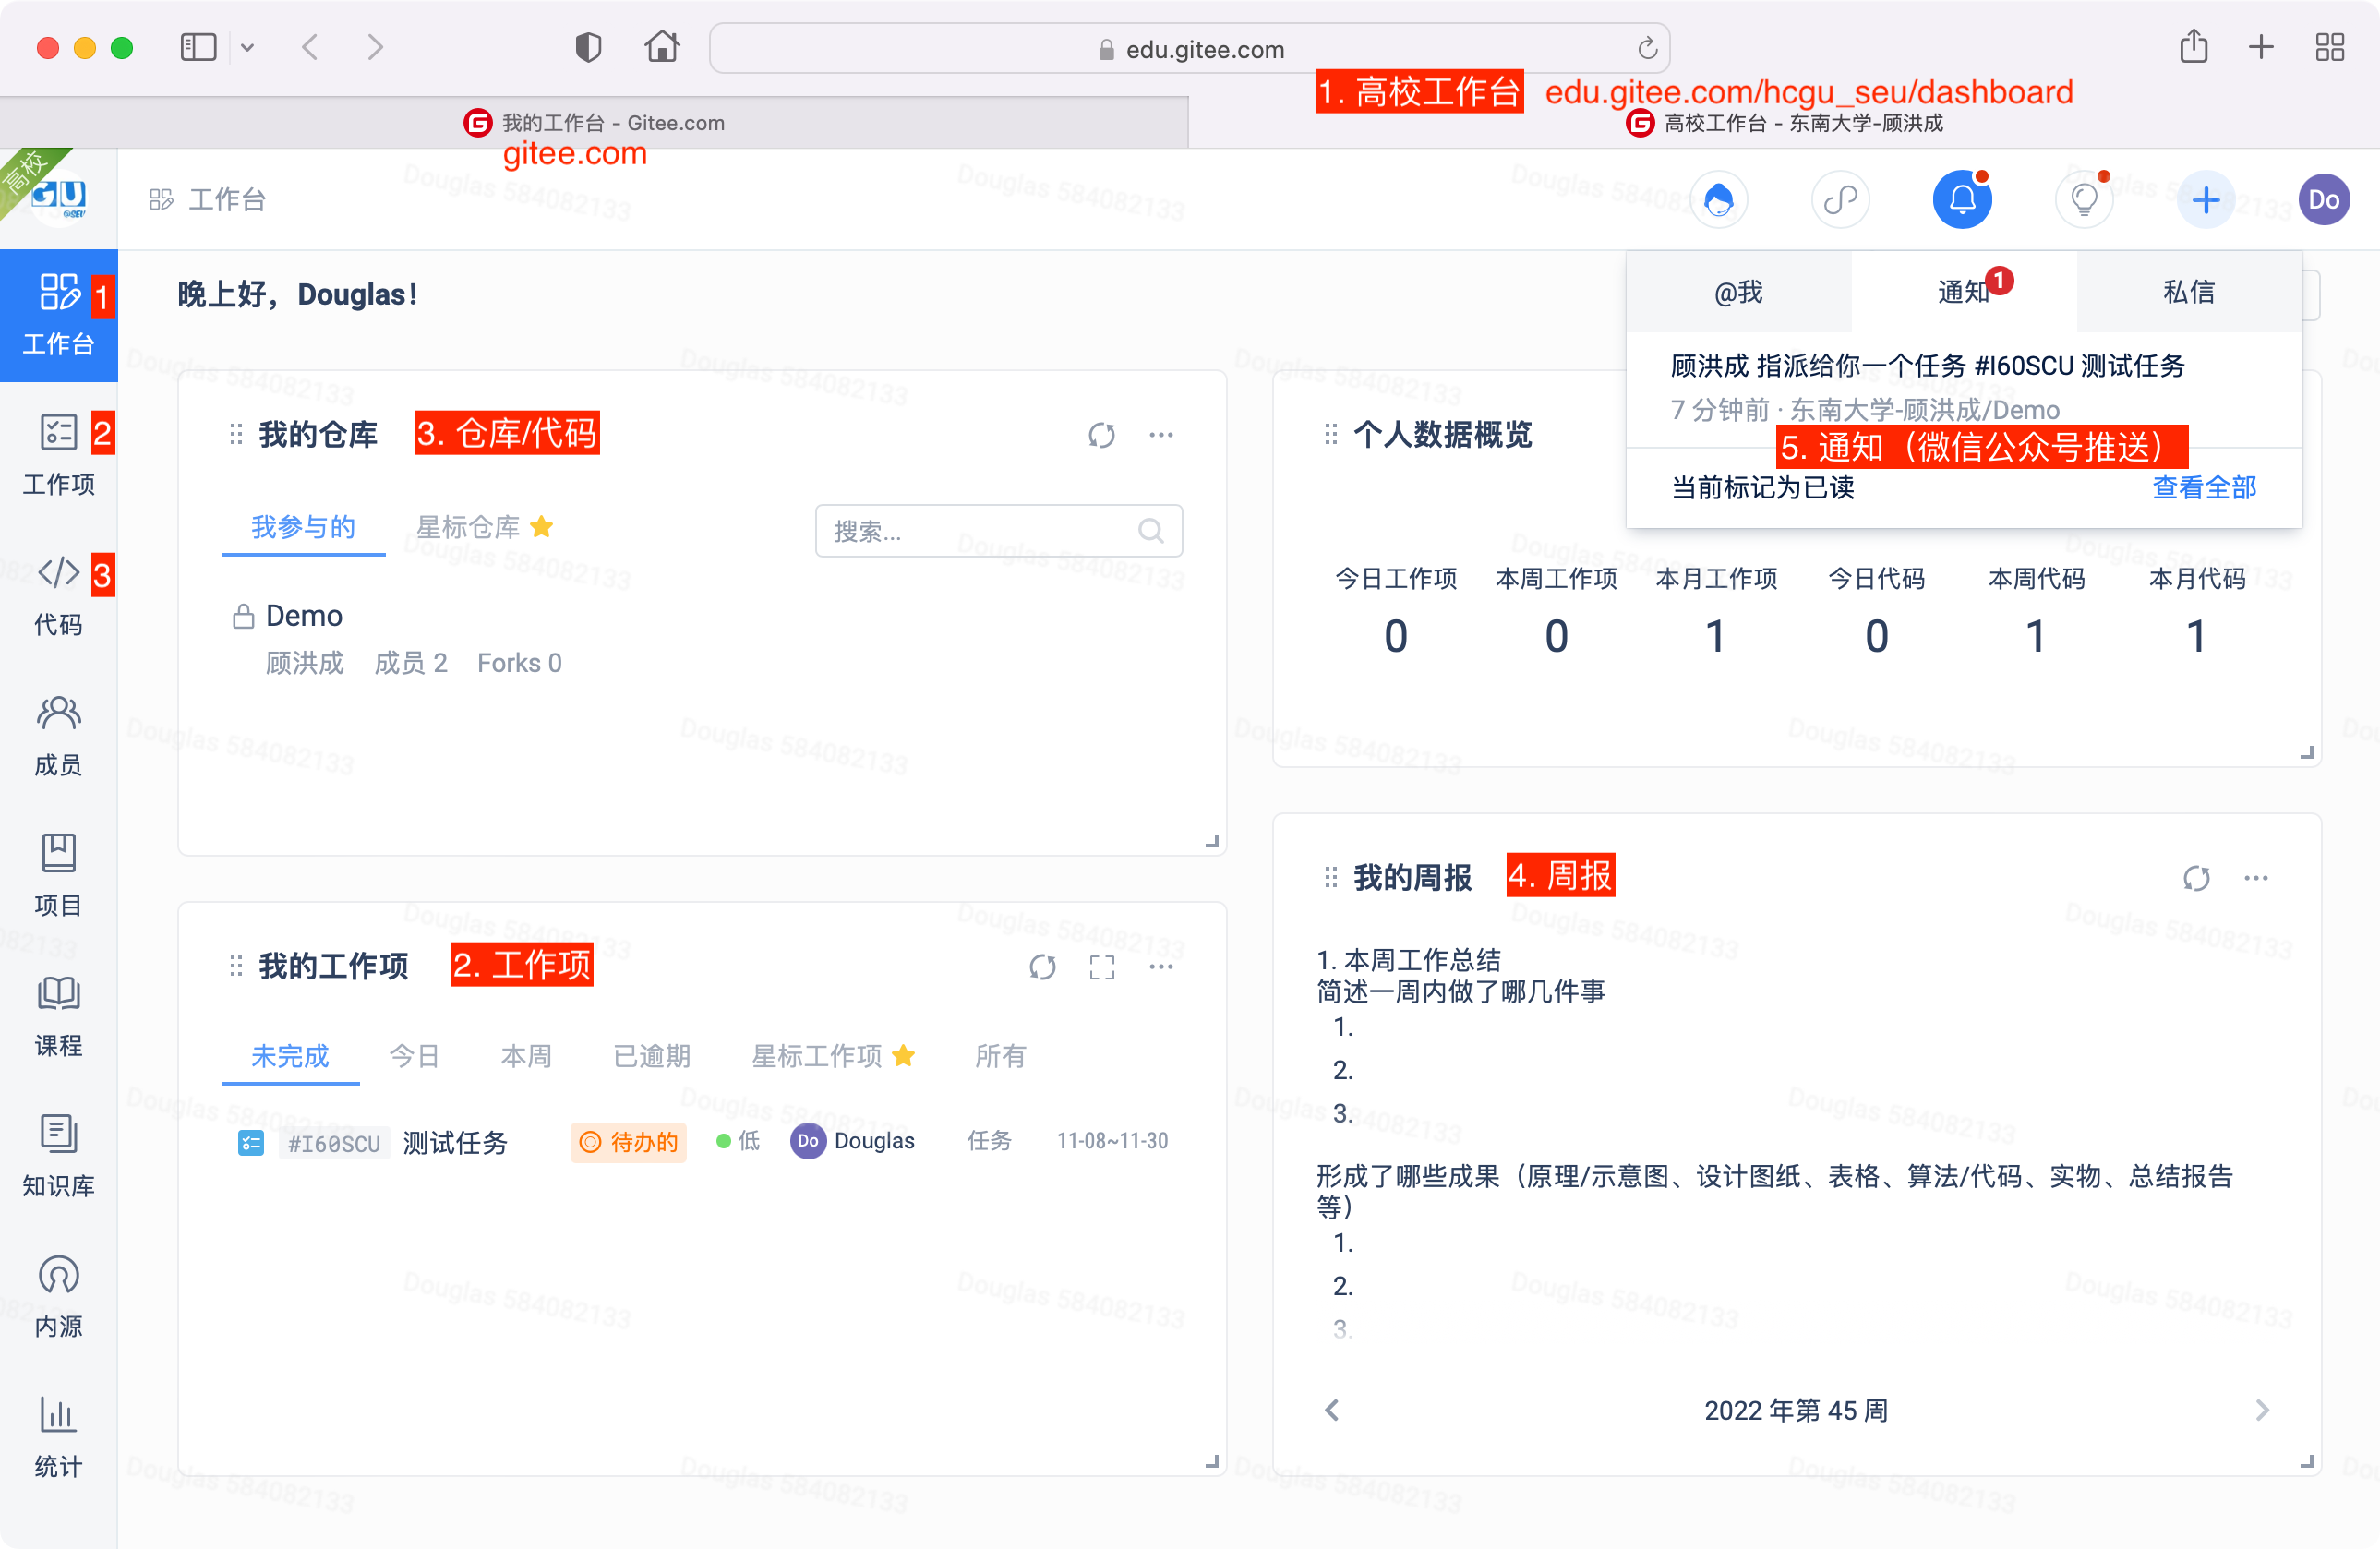Screen dimensions: 2380x1549
Task: Select the 本周 work items tab
Action: [526, 1056]
